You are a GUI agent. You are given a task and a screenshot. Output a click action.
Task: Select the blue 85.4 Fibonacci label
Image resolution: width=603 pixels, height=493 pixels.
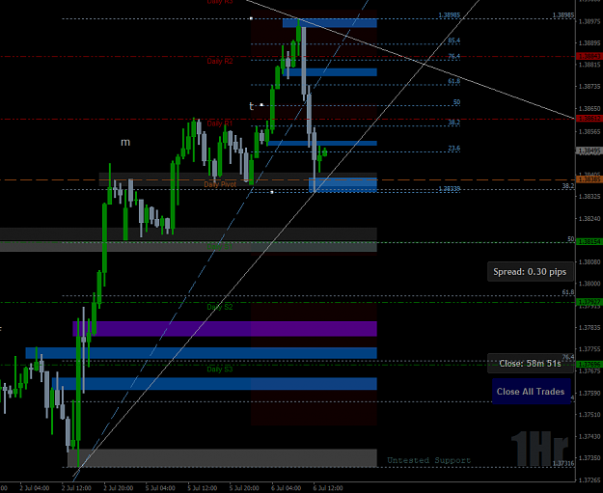point(454,41)
